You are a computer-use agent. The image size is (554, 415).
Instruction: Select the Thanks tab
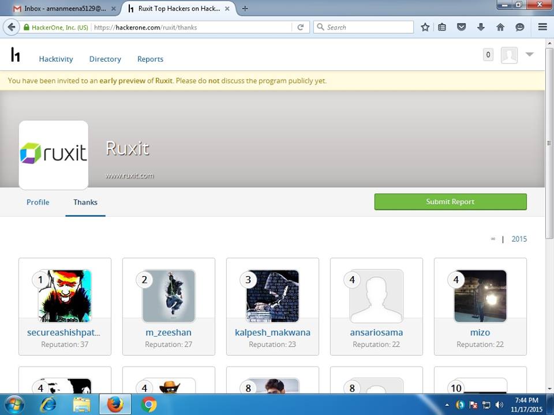(85, 202)
